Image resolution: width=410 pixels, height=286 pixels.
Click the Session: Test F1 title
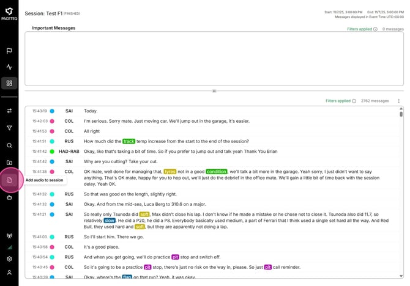pyautogui.click(x=43, y=13)
